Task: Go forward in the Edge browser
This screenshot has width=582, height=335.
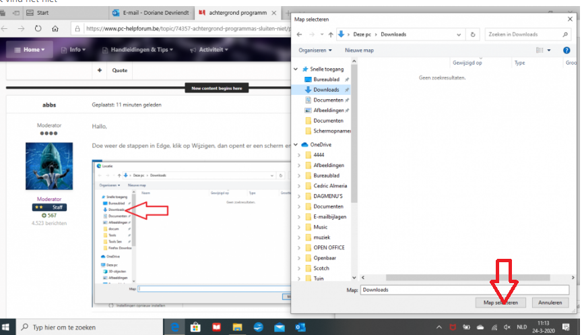Action: (21, 28)
